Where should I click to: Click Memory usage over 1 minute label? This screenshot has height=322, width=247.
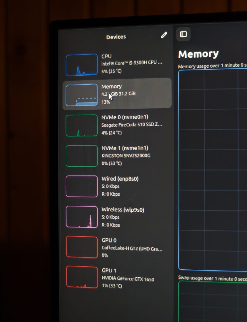(212, 66)
